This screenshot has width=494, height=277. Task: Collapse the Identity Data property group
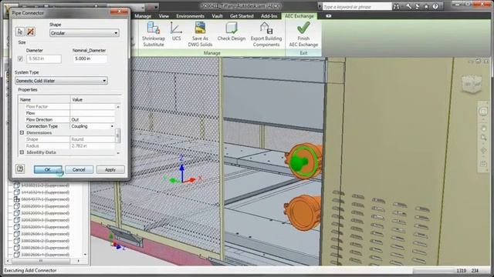[22, 152]
